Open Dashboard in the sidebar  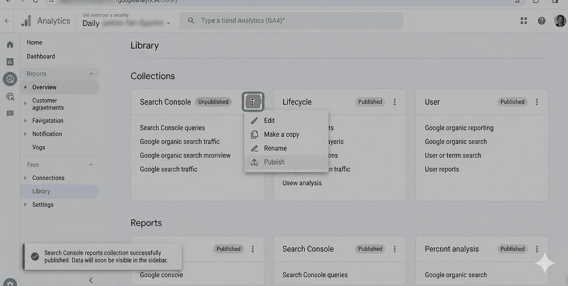click(41, 56)
